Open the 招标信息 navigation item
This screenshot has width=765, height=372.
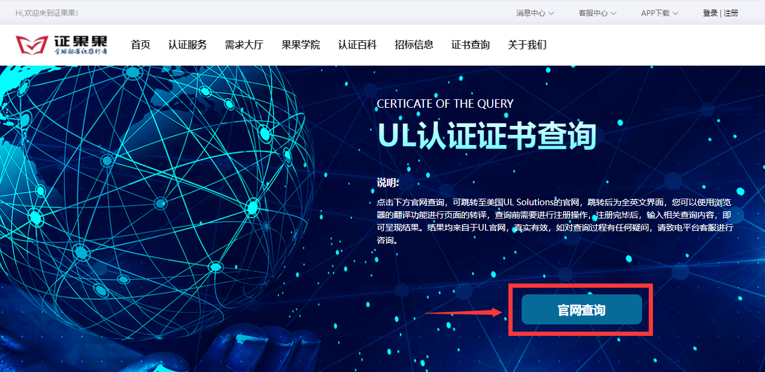(x=414, y=45)
